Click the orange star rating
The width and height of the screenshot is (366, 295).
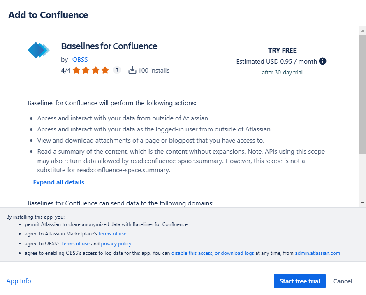[x=91, y=70]
